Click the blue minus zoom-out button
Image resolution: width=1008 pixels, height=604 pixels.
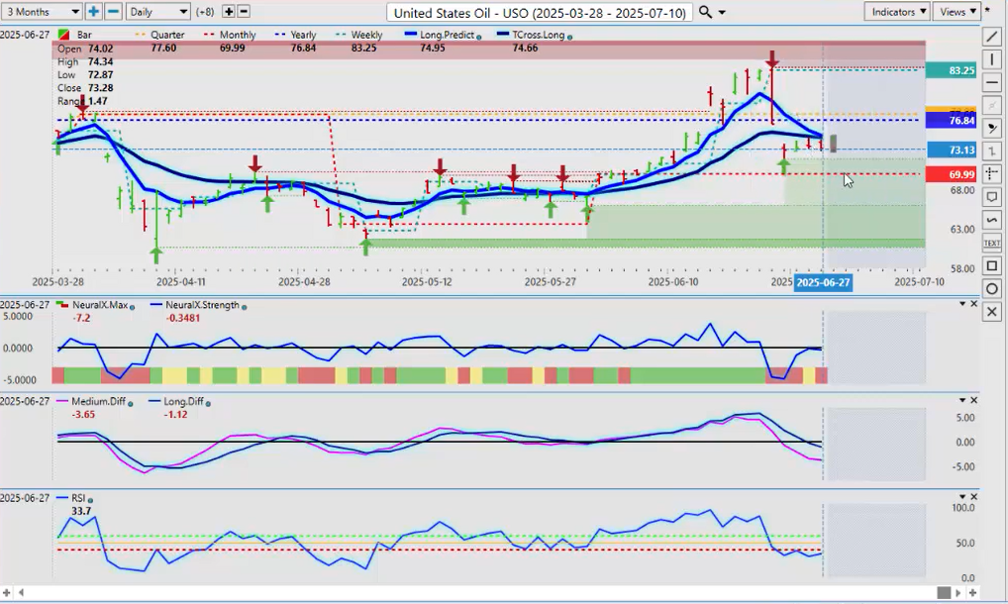tap(113, 12)
